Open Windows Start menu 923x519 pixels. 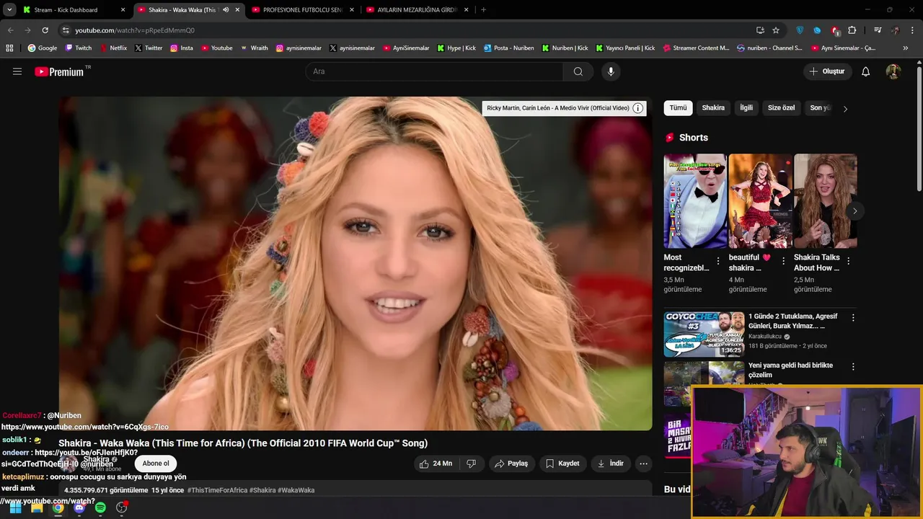[x=15, y=507]
